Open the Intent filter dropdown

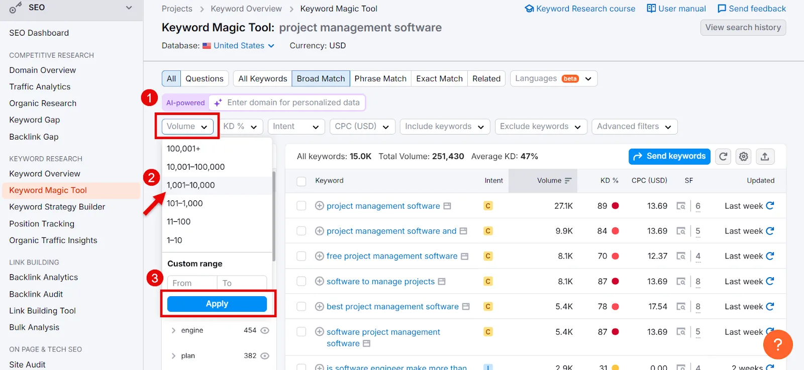(x=296, y=127)
